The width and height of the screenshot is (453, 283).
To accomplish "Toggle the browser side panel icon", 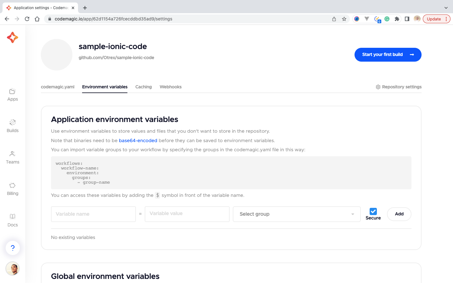I will (407, 19).
